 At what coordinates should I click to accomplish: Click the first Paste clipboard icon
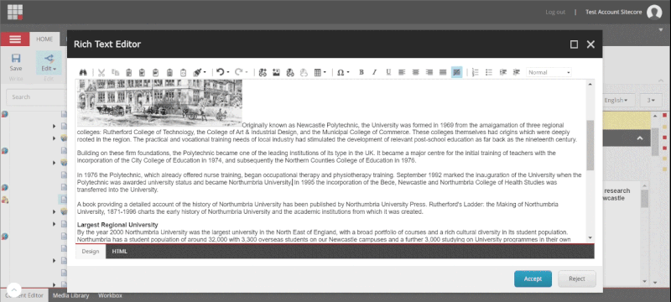coord(129,73)
